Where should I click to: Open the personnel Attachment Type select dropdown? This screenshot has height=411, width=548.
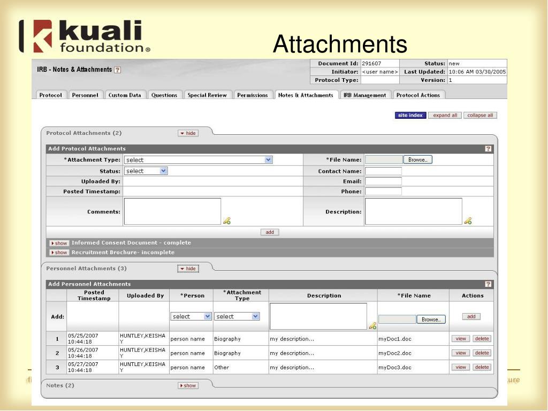coord(237,316)
